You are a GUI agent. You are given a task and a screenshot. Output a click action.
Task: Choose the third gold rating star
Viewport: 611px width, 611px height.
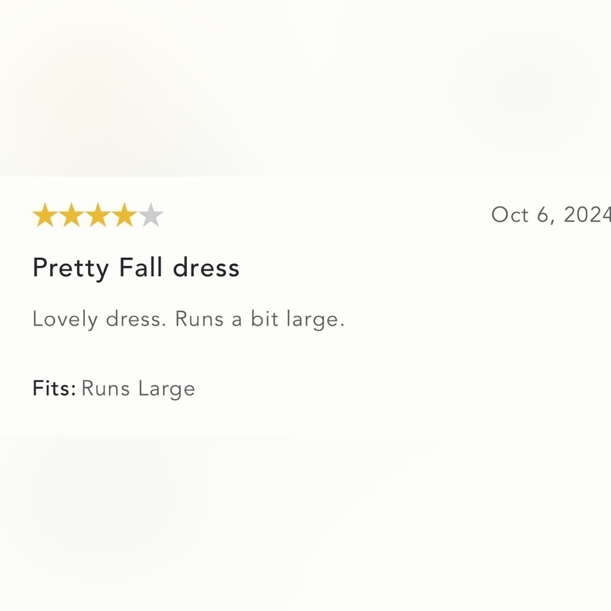click(98, 214)
